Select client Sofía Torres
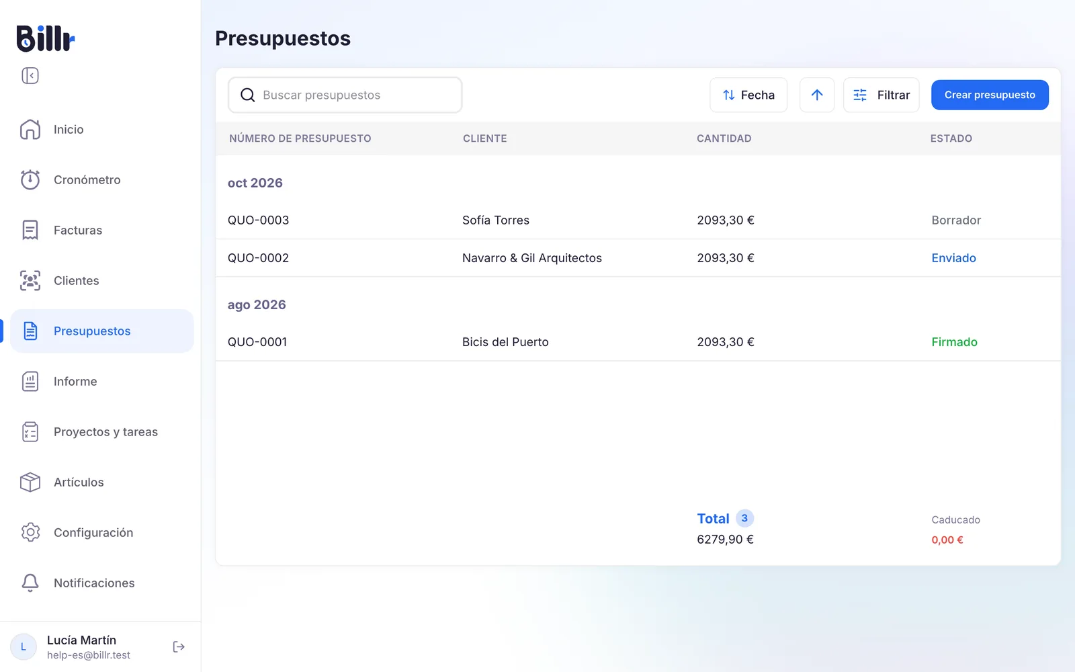 (496, 220)
